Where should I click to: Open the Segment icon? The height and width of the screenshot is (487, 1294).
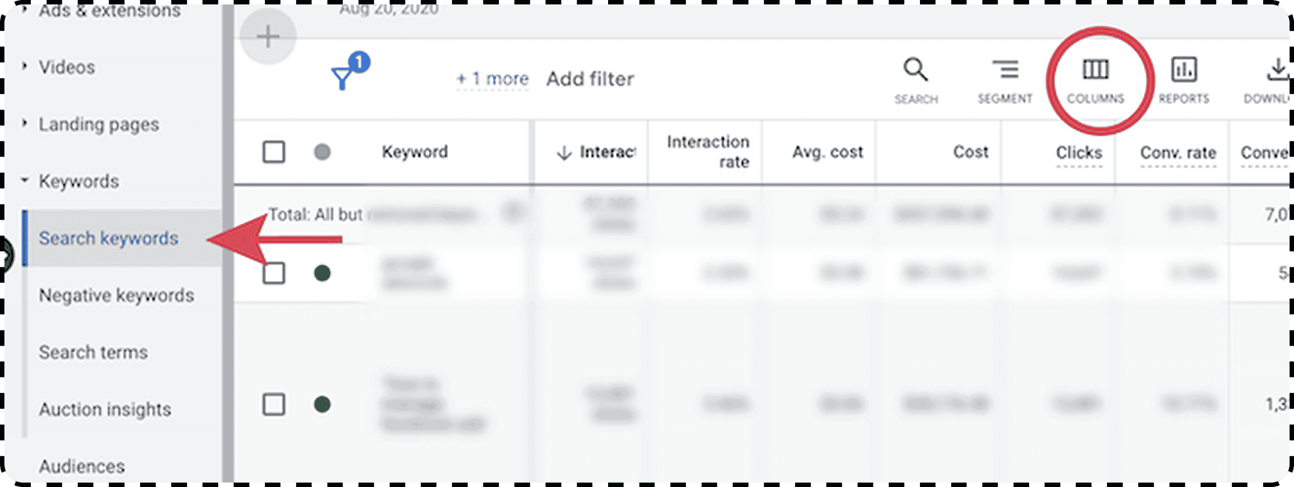click(x=1005, y=69)
